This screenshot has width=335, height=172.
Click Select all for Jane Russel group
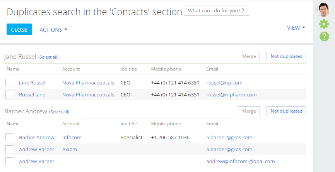tap(48, 57)
